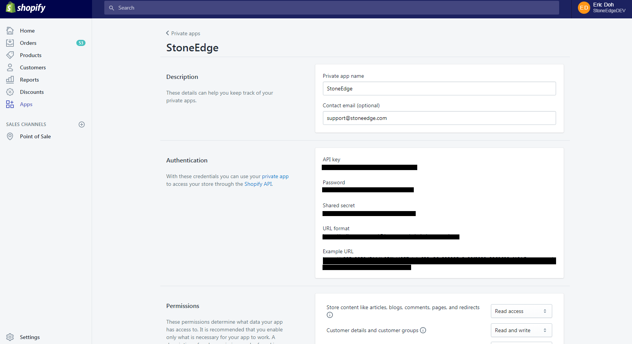Focus the Search field

tap(332, 8)
